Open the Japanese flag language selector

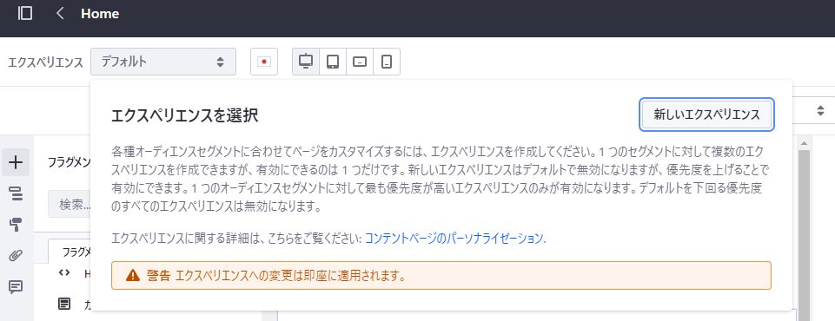pyautogui.click(x=264, y=62)
